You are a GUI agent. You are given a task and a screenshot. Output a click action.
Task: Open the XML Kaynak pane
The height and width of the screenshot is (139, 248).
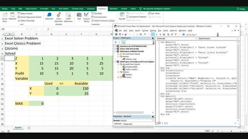pos(122,16)
